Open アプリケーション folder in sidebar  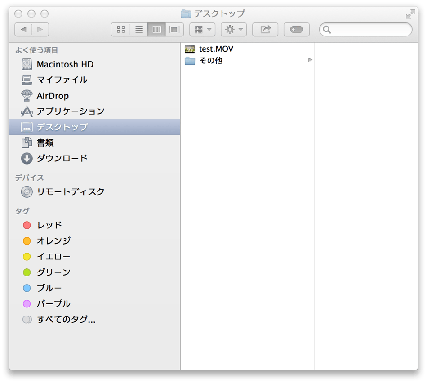pyautogui.click(x=70, y=111)
